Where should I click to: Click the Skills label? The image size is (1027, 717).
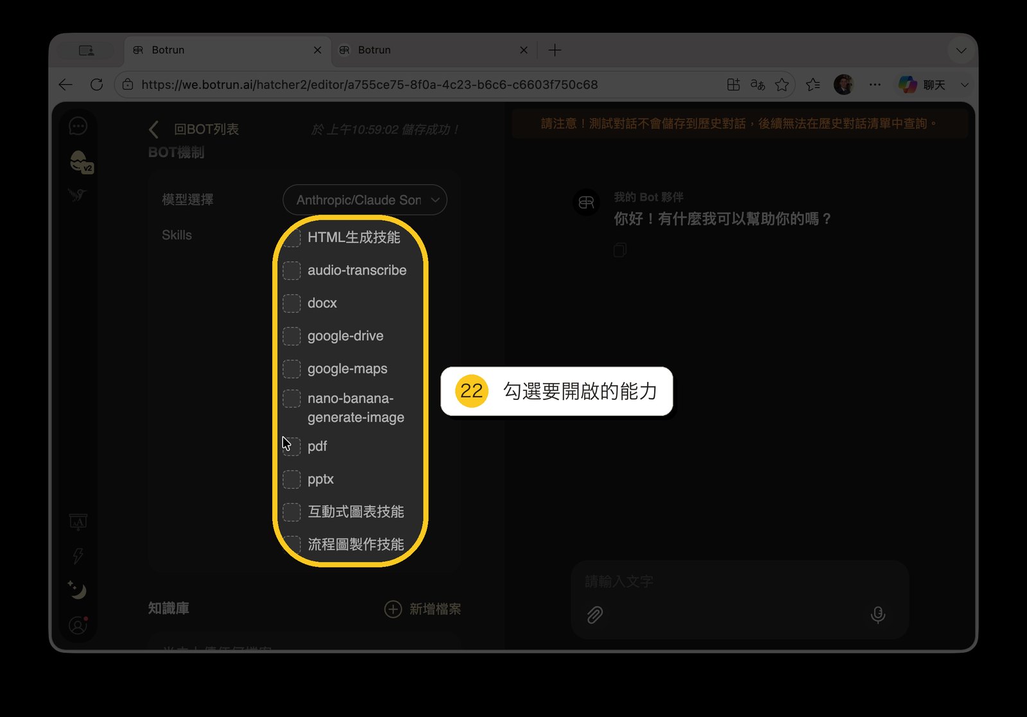(177, 235)
